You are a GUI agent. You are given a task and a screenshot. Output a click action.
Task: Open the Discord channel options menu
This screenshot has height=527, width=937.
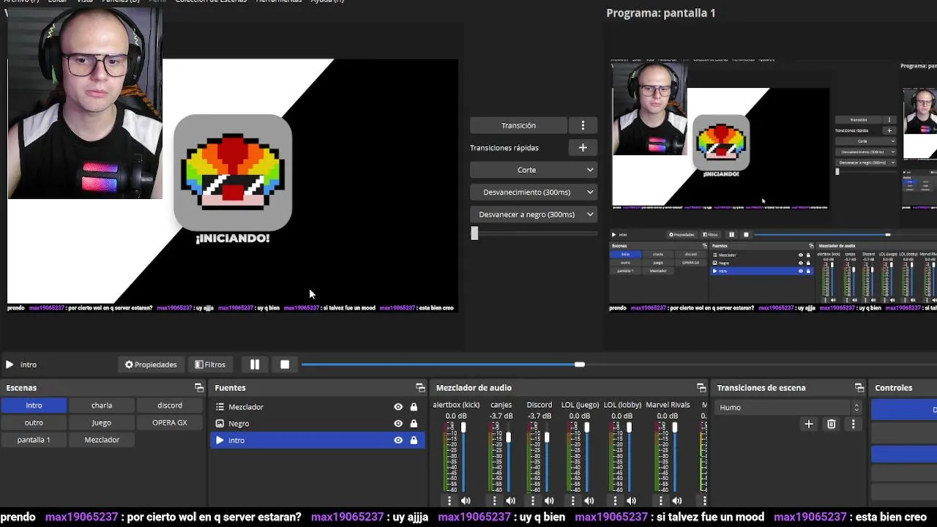click(x=533, y=501)
